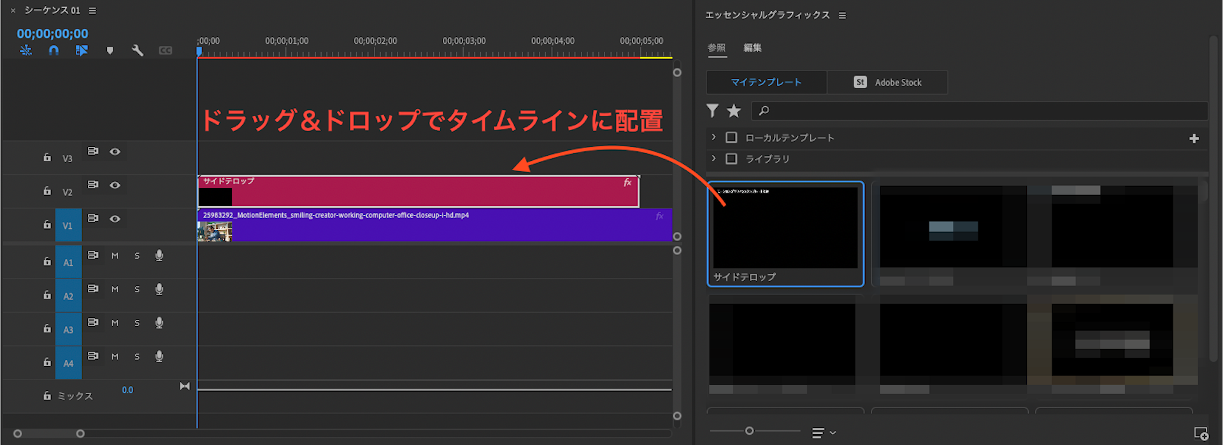Show favorites with star icon

734,111
